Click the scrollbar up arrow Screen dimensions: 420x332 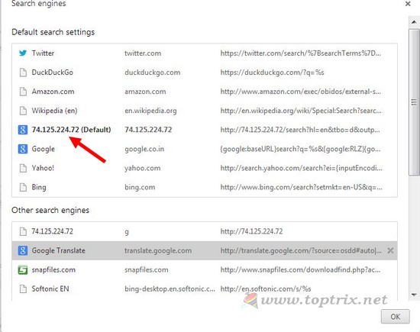point(414,22)
